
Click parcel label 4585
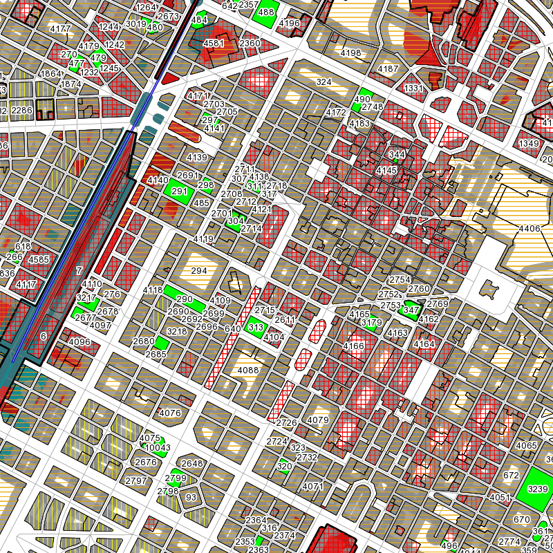click(39, 260)
